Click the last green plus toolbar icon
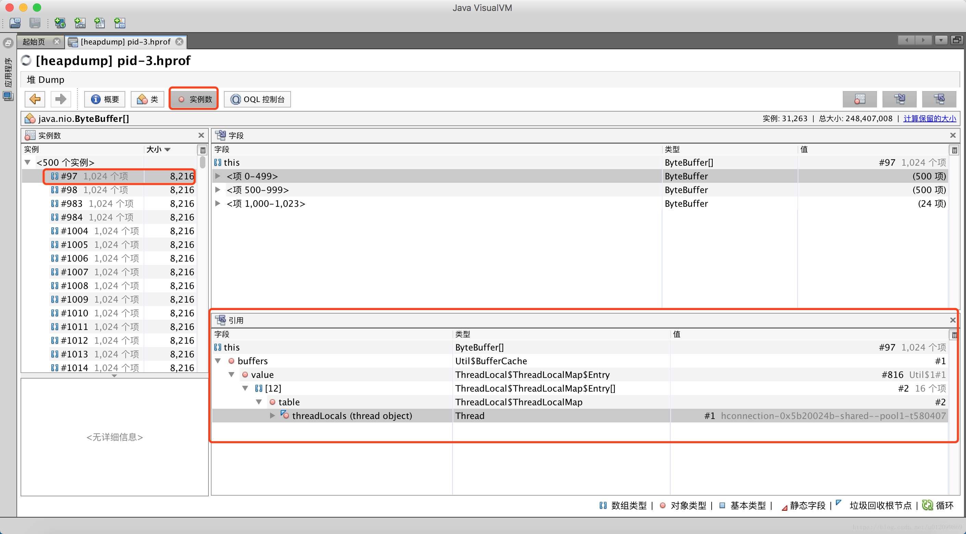This screenshot has height=534, width=966. pyautogui.click(x=119, y=23)
